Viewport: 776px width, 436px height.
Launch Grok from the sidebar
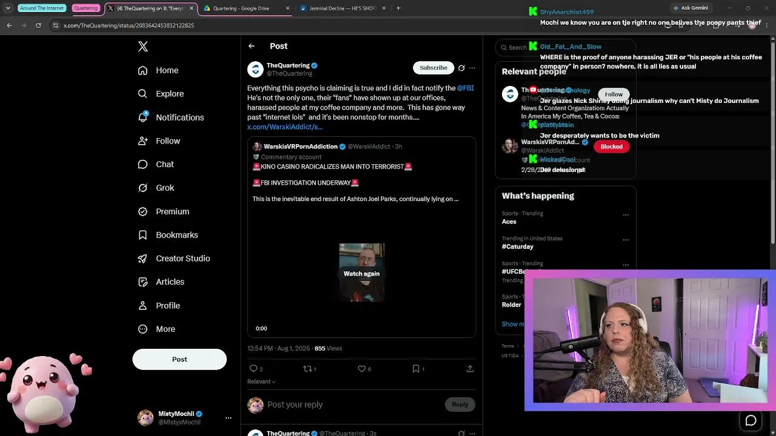click(156, 188)
